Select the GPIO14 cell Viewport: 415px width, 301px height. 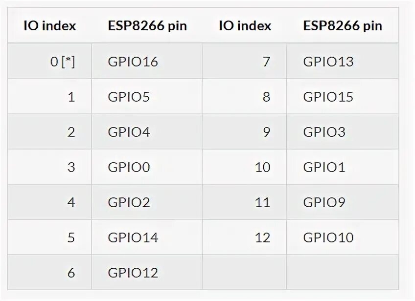147,237
